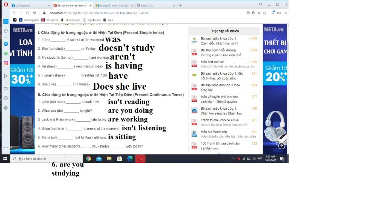The width and height of the screenshot is (385, 217).
Task: Open Tranh tô màu cho bé 4 tuổi link
Action: tap(220, 120)
